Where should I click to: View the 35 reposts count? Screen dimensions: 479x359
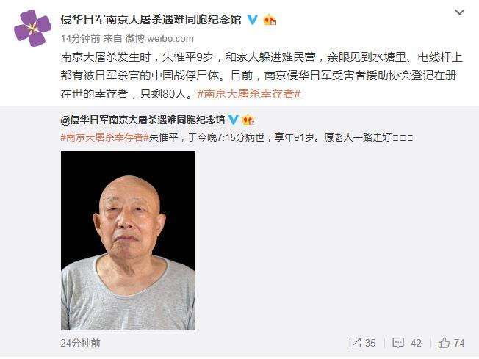pyautogui.click(x=370, y=343)
